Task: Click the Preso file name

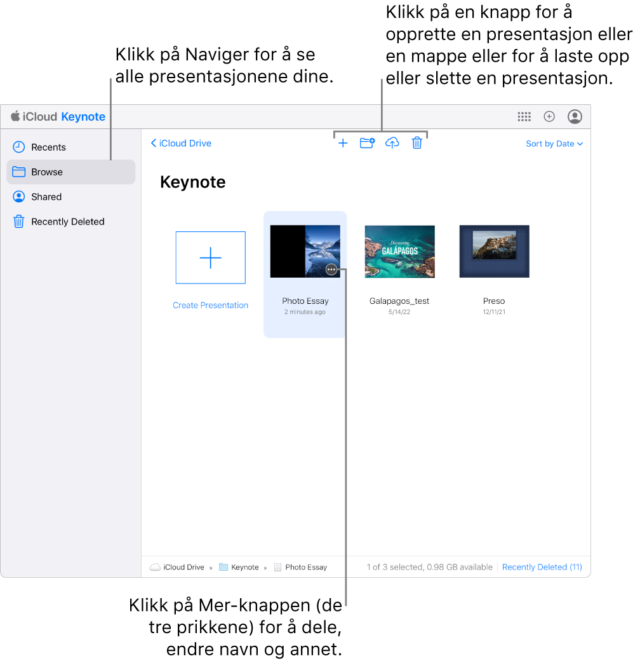Action: coord(494,301)
